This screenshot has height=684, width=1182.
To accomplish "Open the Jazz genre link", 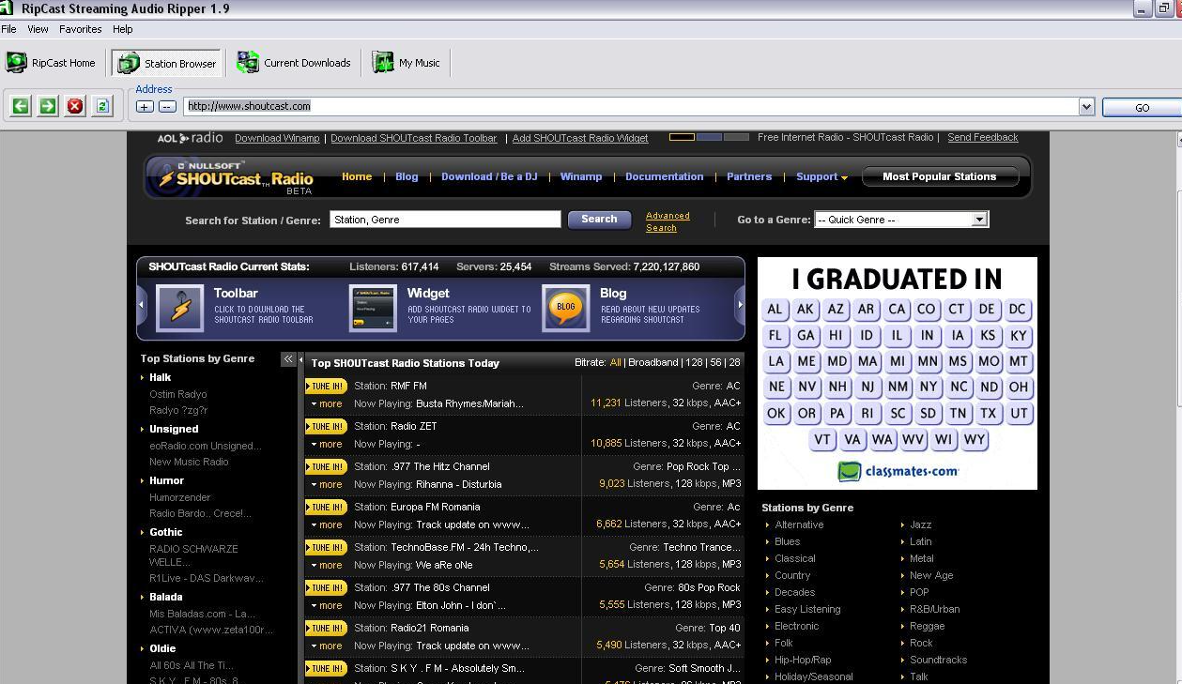I will pos(920,524).
